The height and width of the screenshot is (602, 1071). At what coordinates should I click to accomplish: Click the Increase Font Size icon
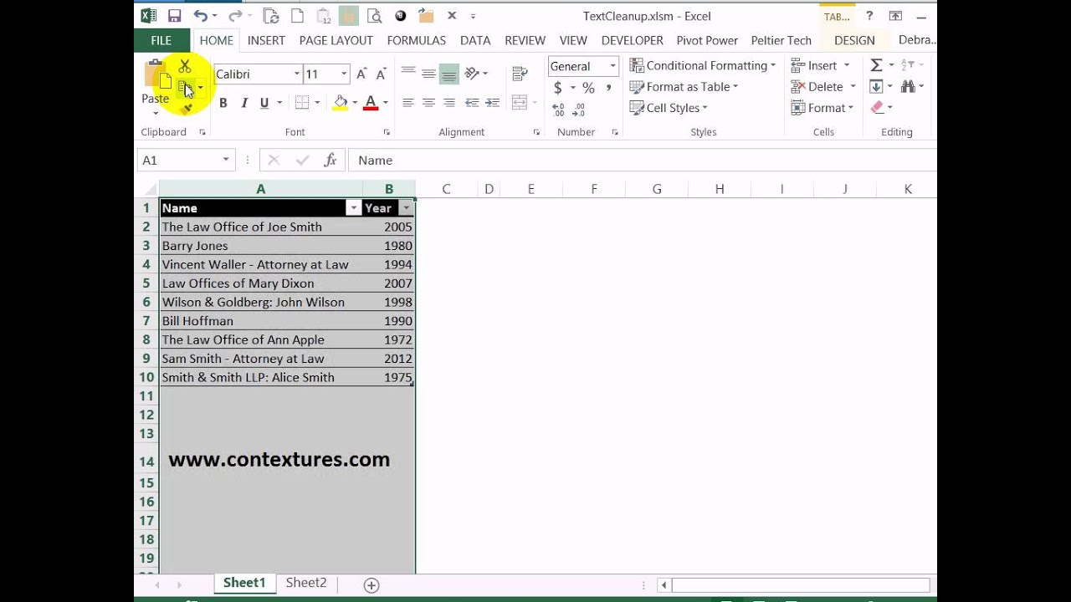(361, 74)
